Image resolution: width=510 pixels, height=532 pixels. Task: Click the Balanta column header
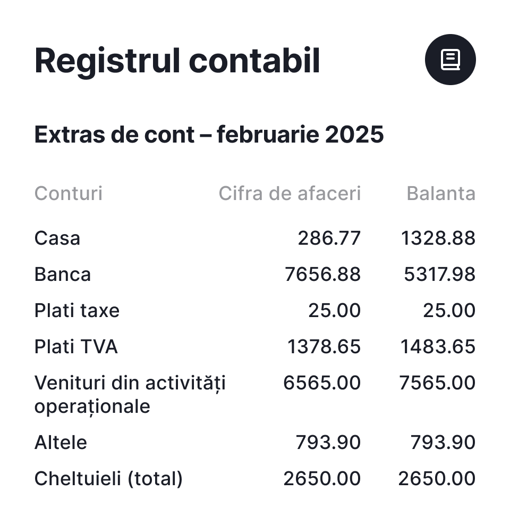click(x=441, y=194)
